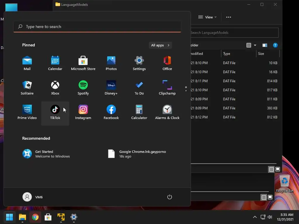Open recommended file Google Chrome.lnk
299x224 pixels.
[137, 154]
